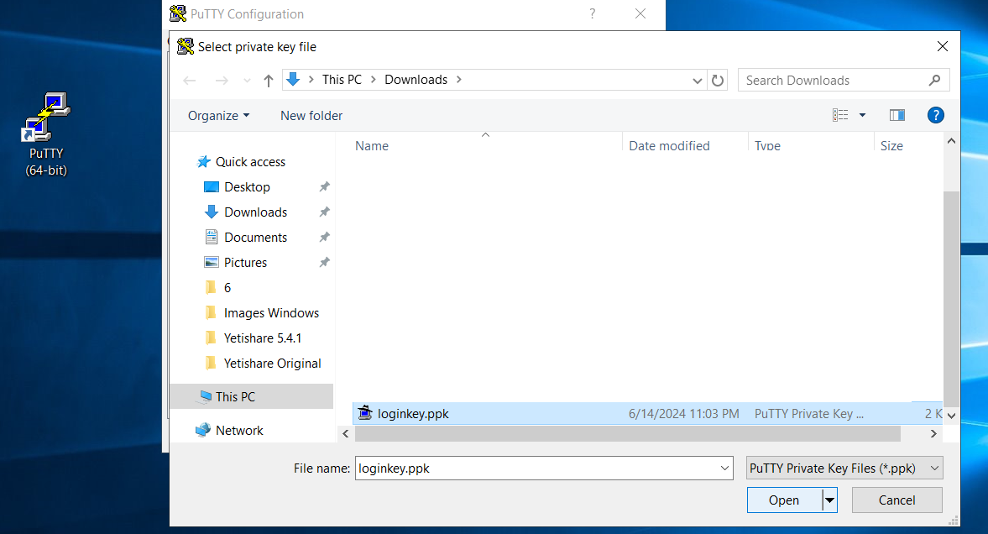Select Network in navigation pane

pyautogui.click(x=238, y=431)
